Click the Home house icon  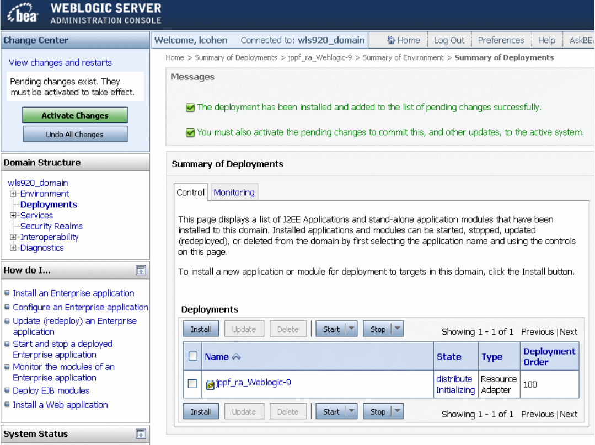[391, 40]
